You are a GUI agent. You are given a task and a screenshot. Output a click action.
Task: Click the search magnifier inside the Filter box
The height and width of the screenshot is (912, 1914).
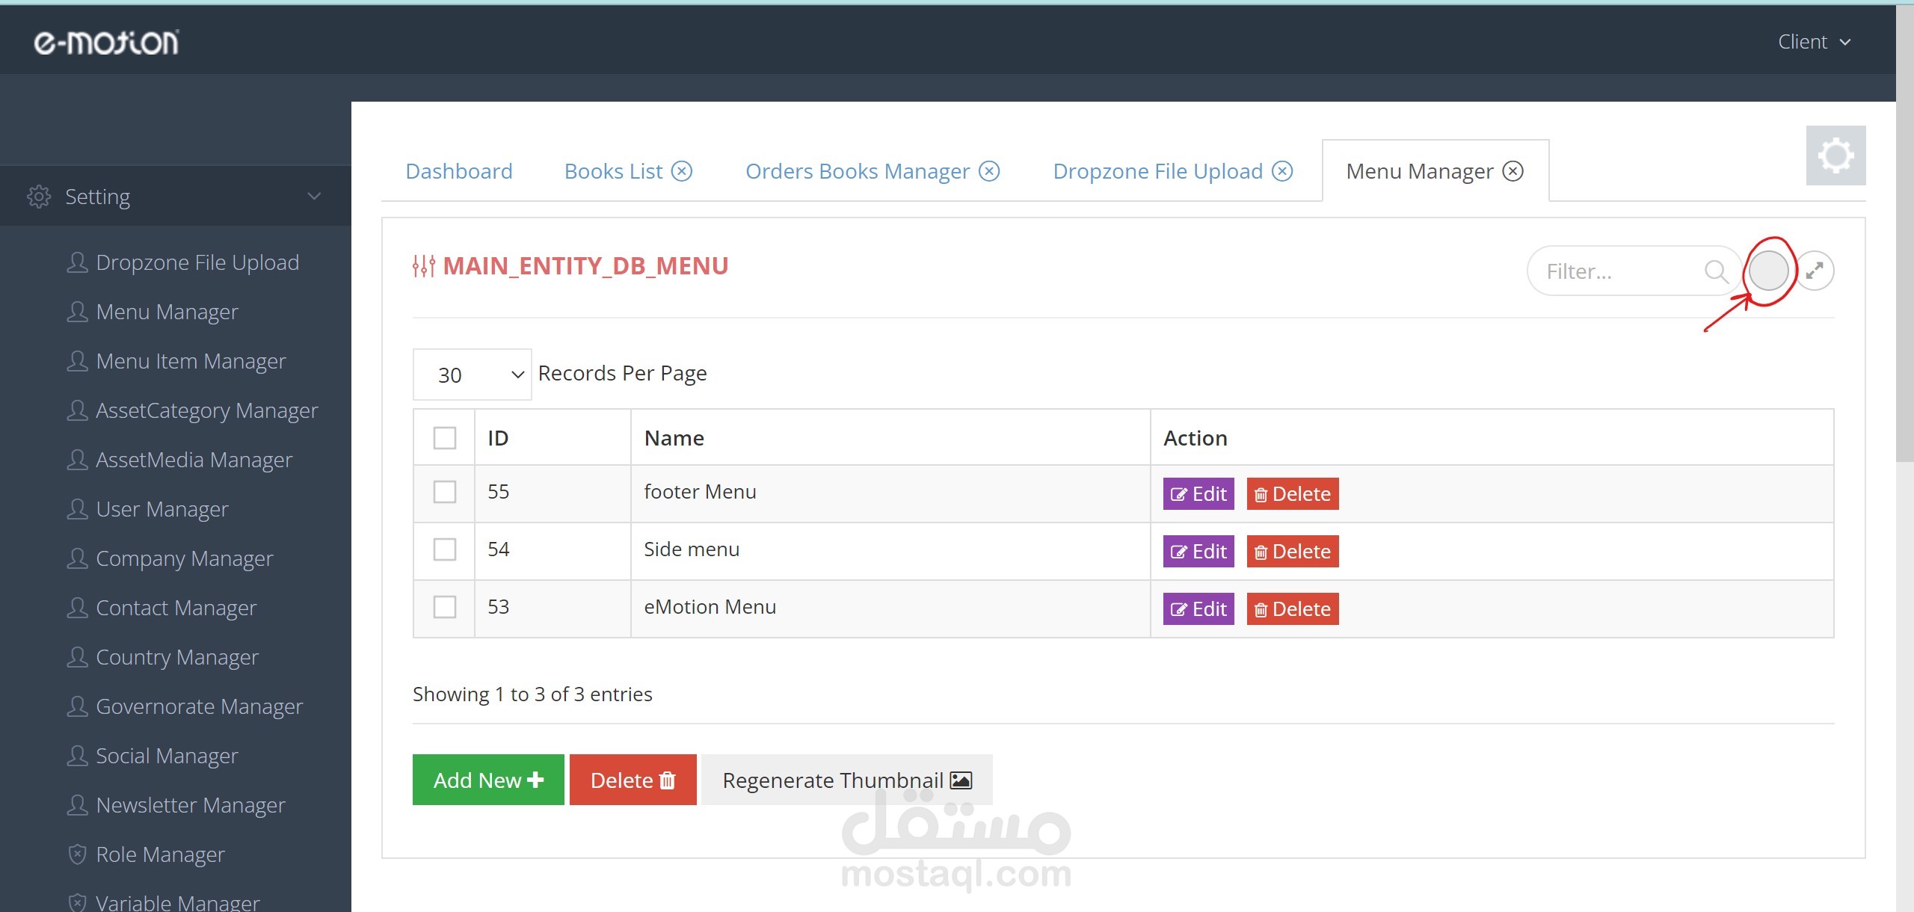tap(1717, 271)
